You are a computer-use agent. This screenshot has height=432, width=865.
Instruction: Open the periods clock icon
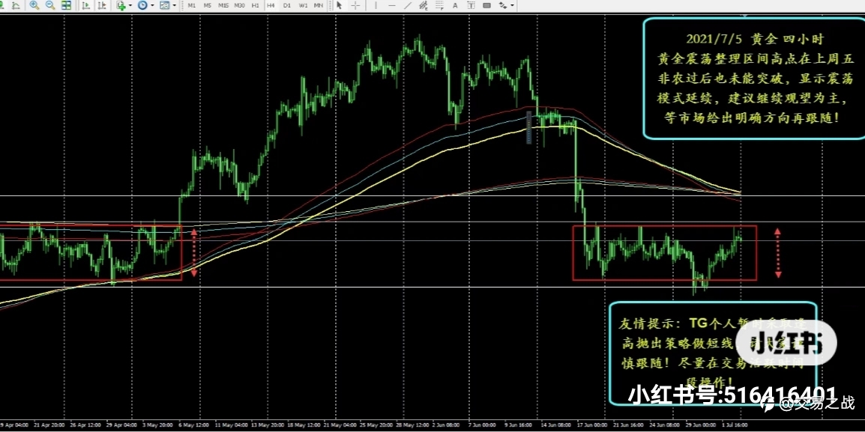click(143, 5)
